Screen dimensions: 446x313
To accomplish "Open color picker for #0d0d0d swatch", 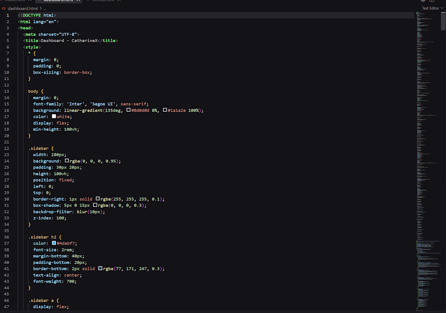I will click(x=129, y=110).
